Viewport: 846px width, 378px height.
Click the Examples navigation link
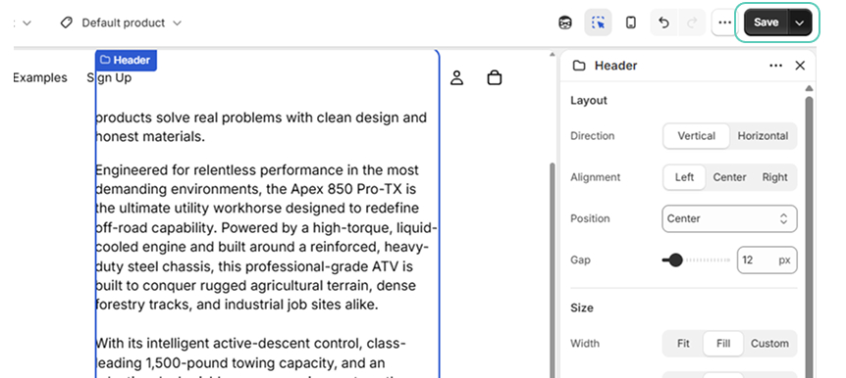(x=40, y=77)
